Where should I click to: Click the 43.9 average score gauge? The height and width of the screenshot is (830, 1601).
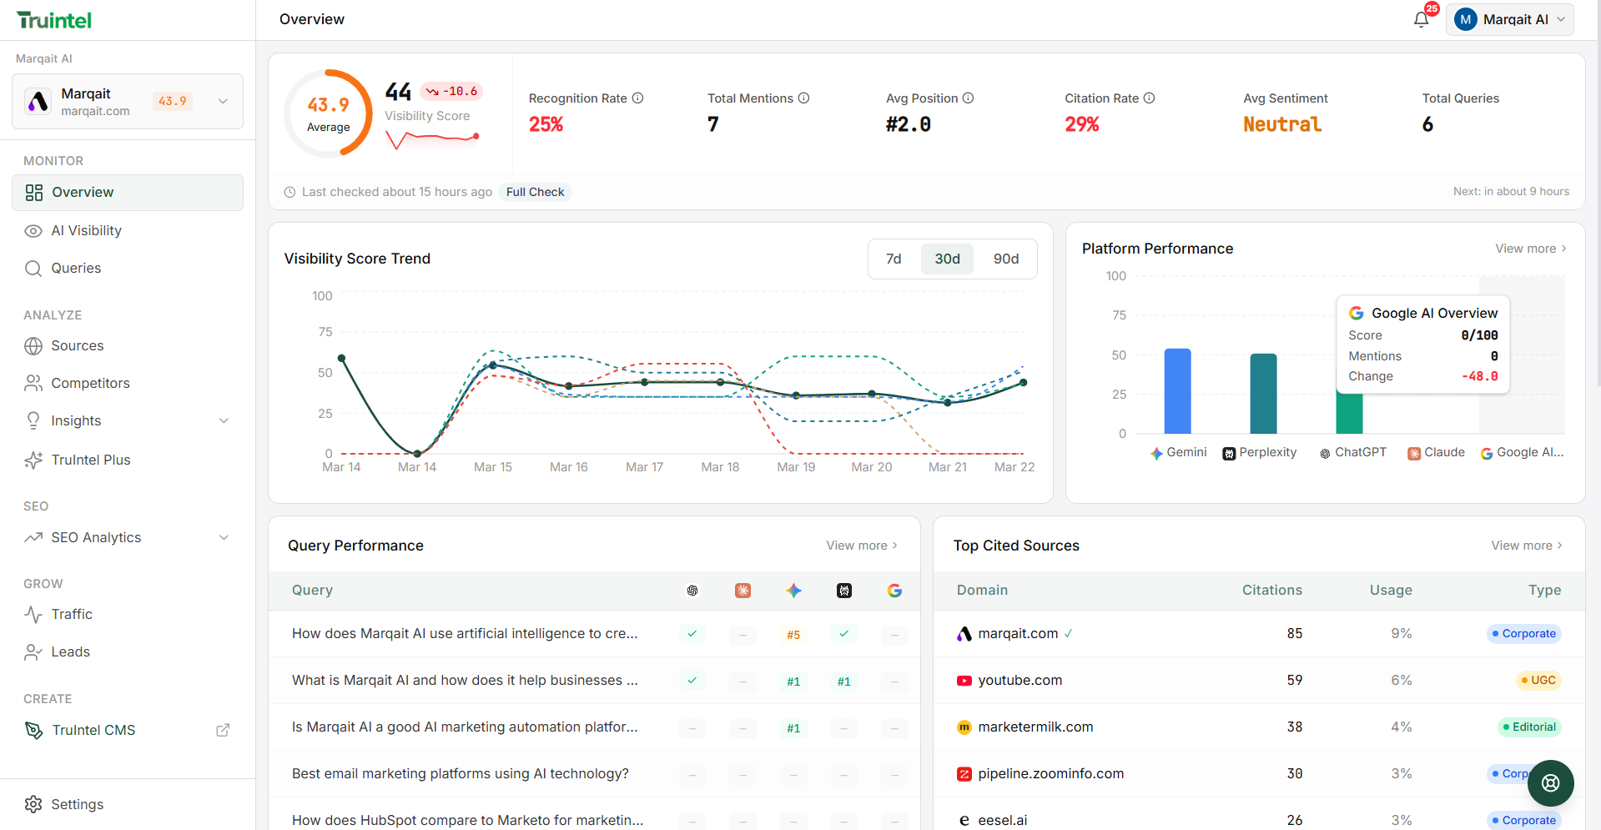coord(329,113)
